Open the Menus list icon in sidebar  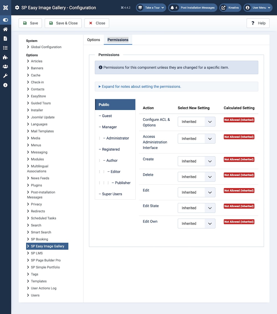5,48
